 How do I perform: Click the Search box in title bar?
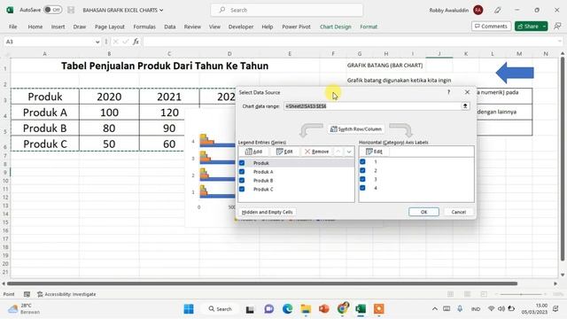click(x=287, y=10)
